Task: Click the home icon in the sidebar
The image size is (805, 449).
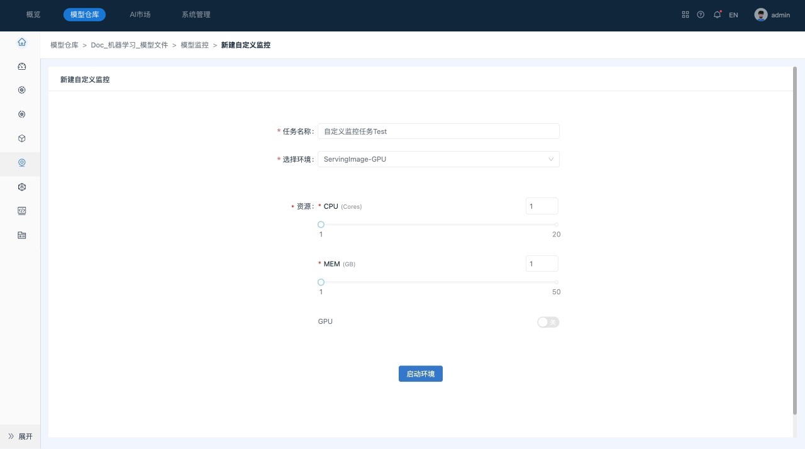Action: (x=22, y=42)
